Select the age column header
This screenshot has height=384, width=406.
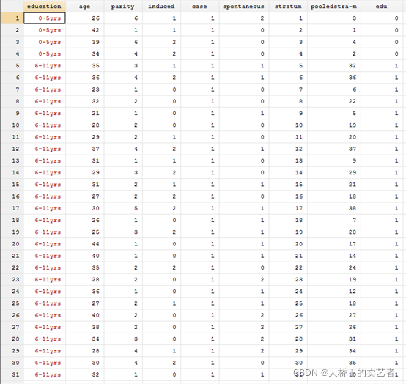pyautogui.click(x=85, y=6)
